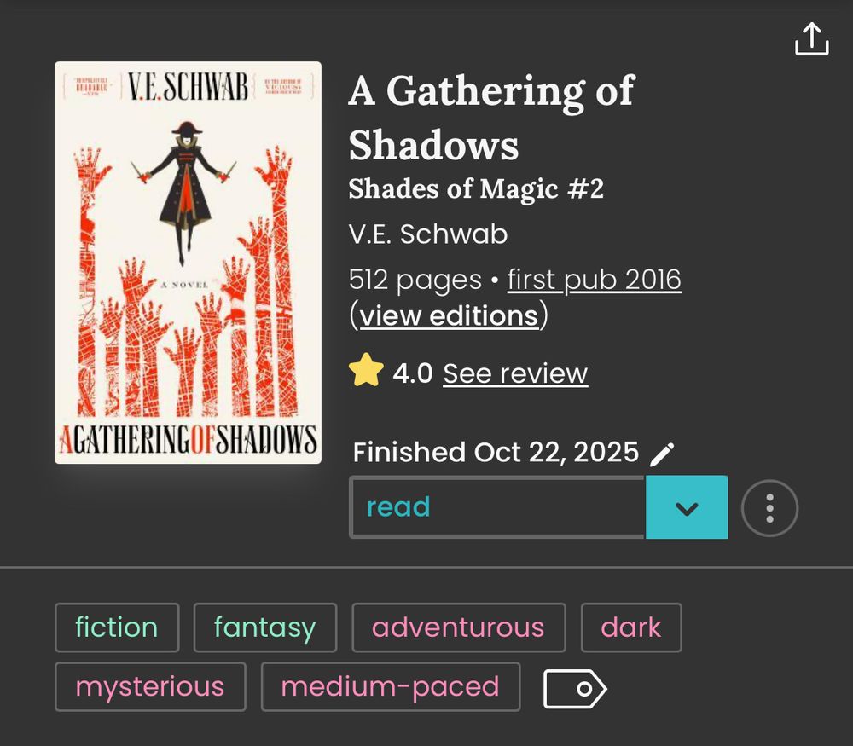Open the book title A Gathering of Shadows
853x746 pixels.
490,119
